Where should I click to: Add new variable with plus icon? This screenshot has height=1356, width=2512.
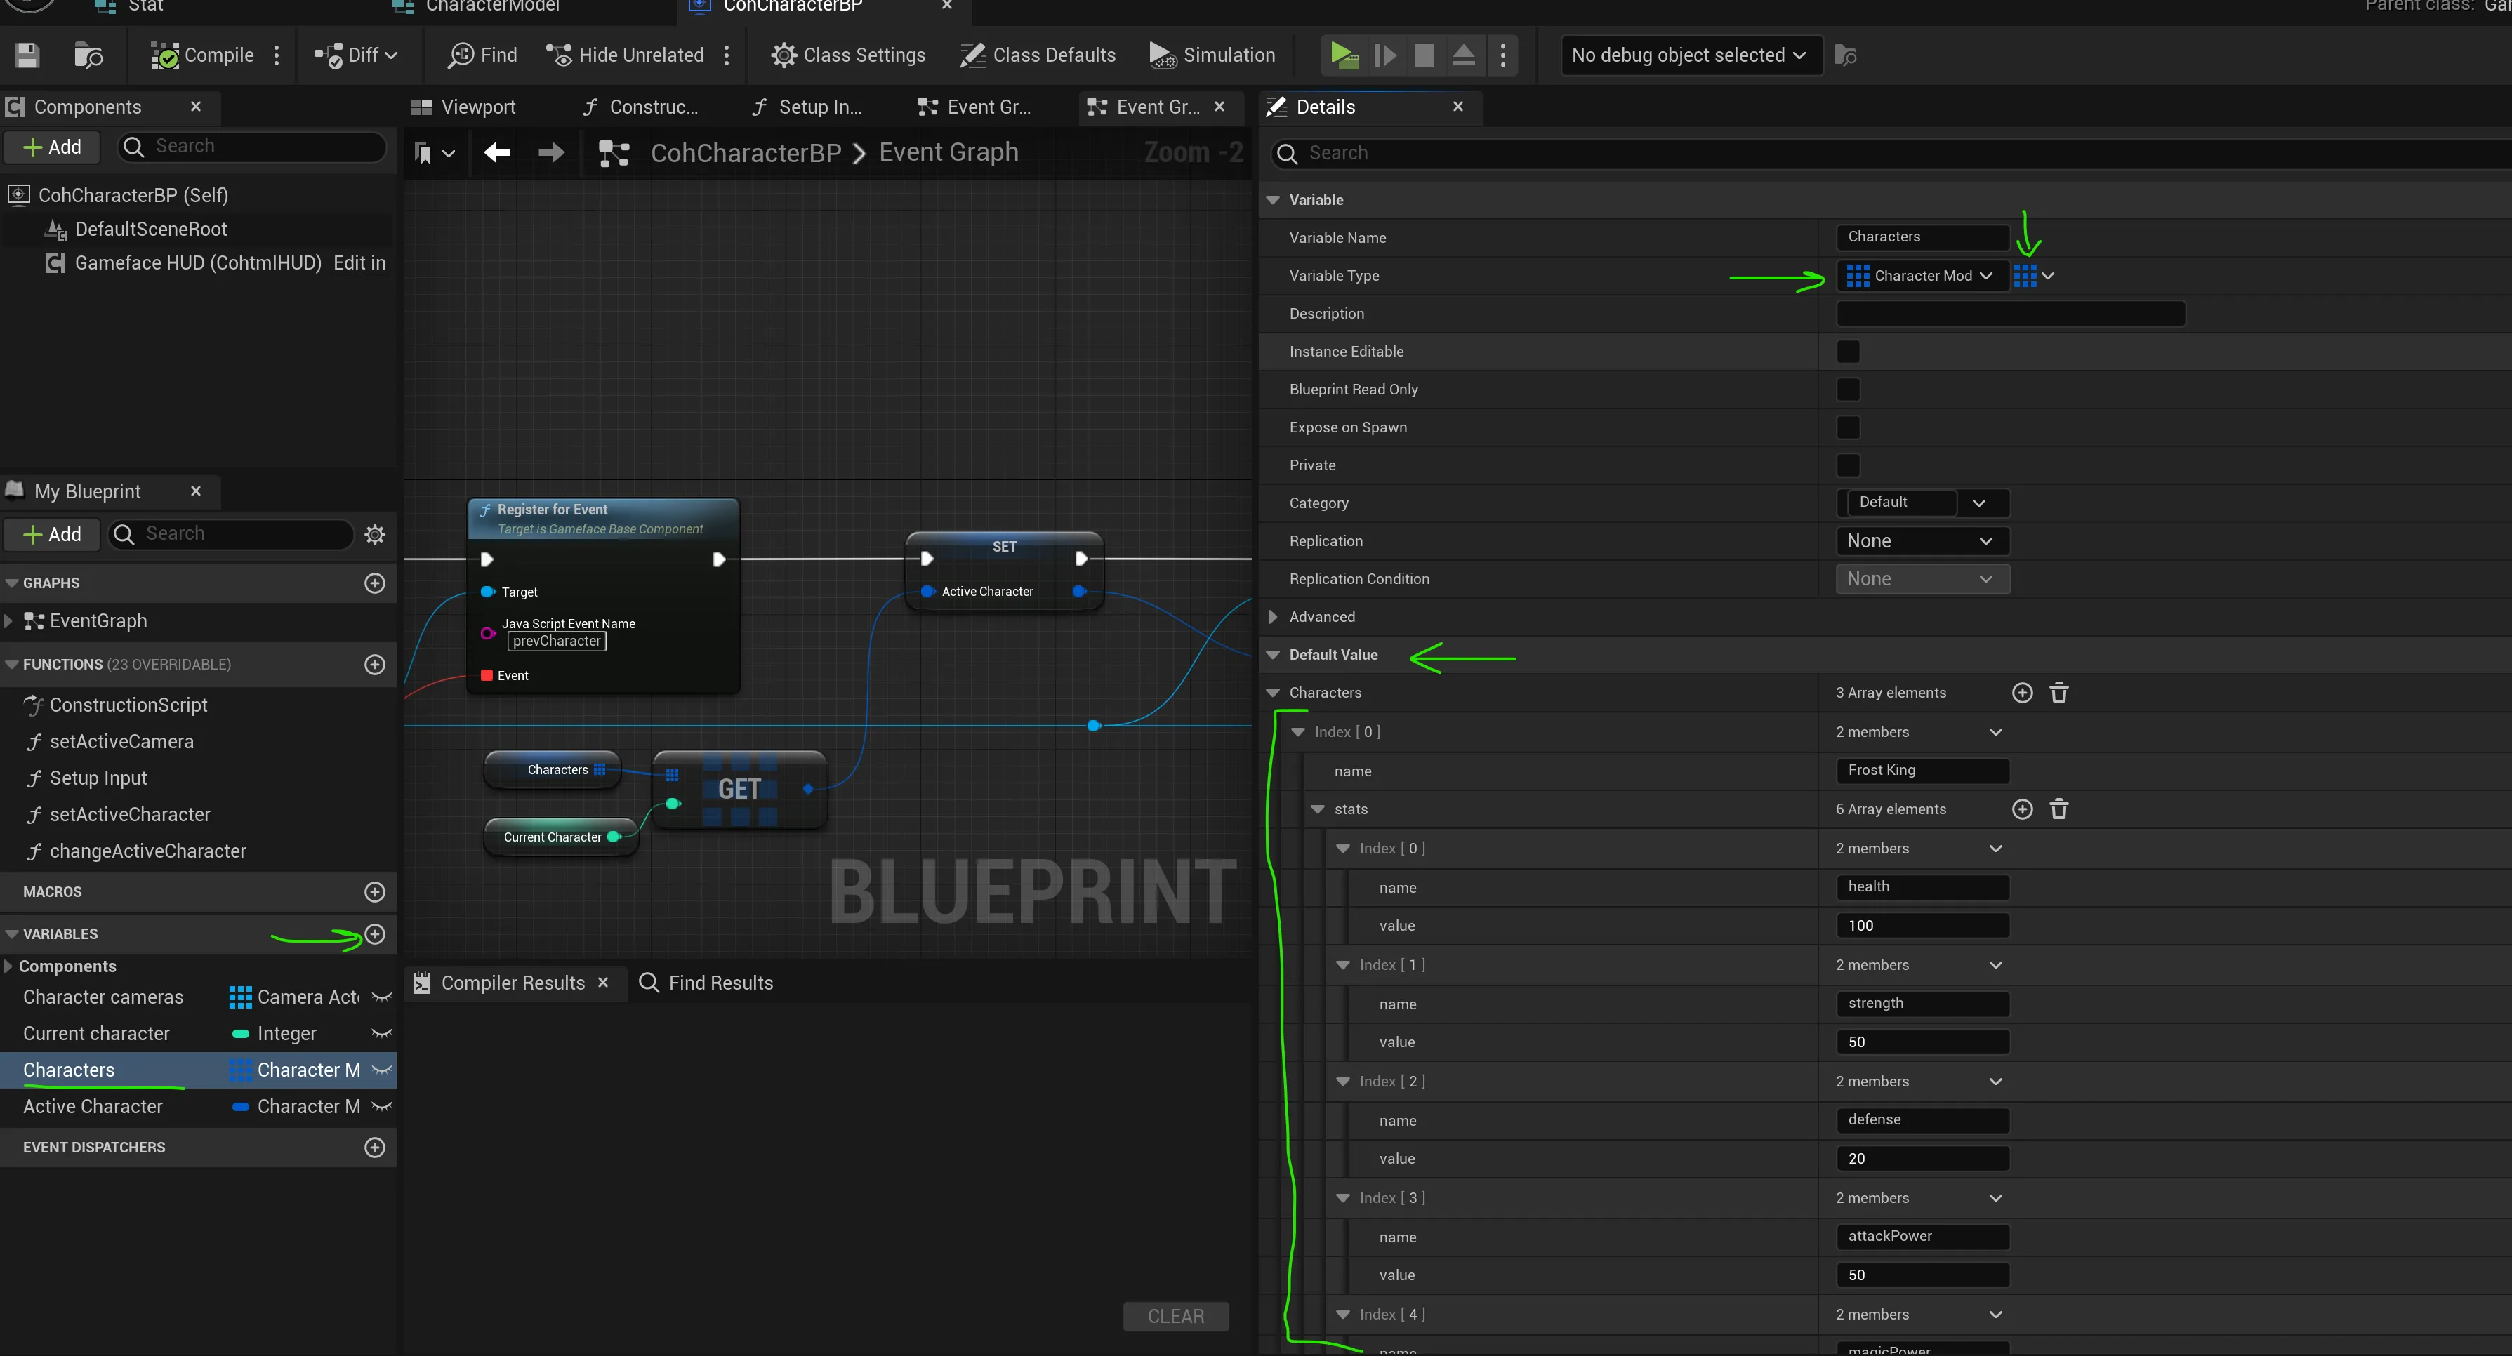coord(374,934)
